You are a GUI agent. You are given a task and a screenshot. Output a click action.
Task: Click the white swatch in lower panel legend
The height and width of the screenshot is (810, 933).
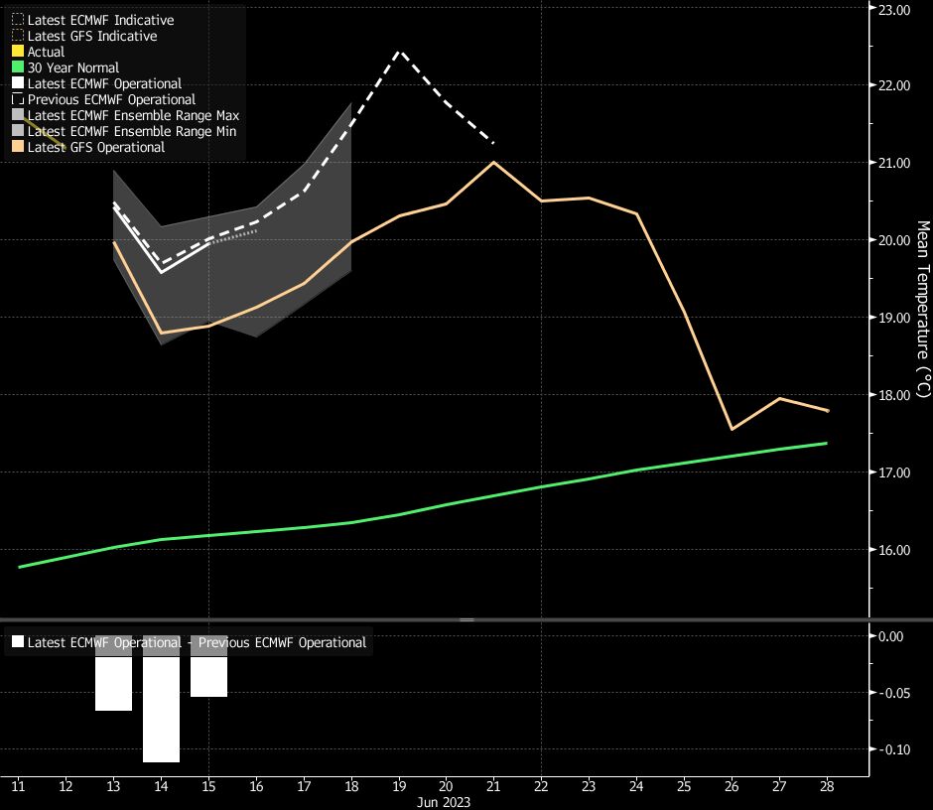pyautogui.click(x=18, y=642)
